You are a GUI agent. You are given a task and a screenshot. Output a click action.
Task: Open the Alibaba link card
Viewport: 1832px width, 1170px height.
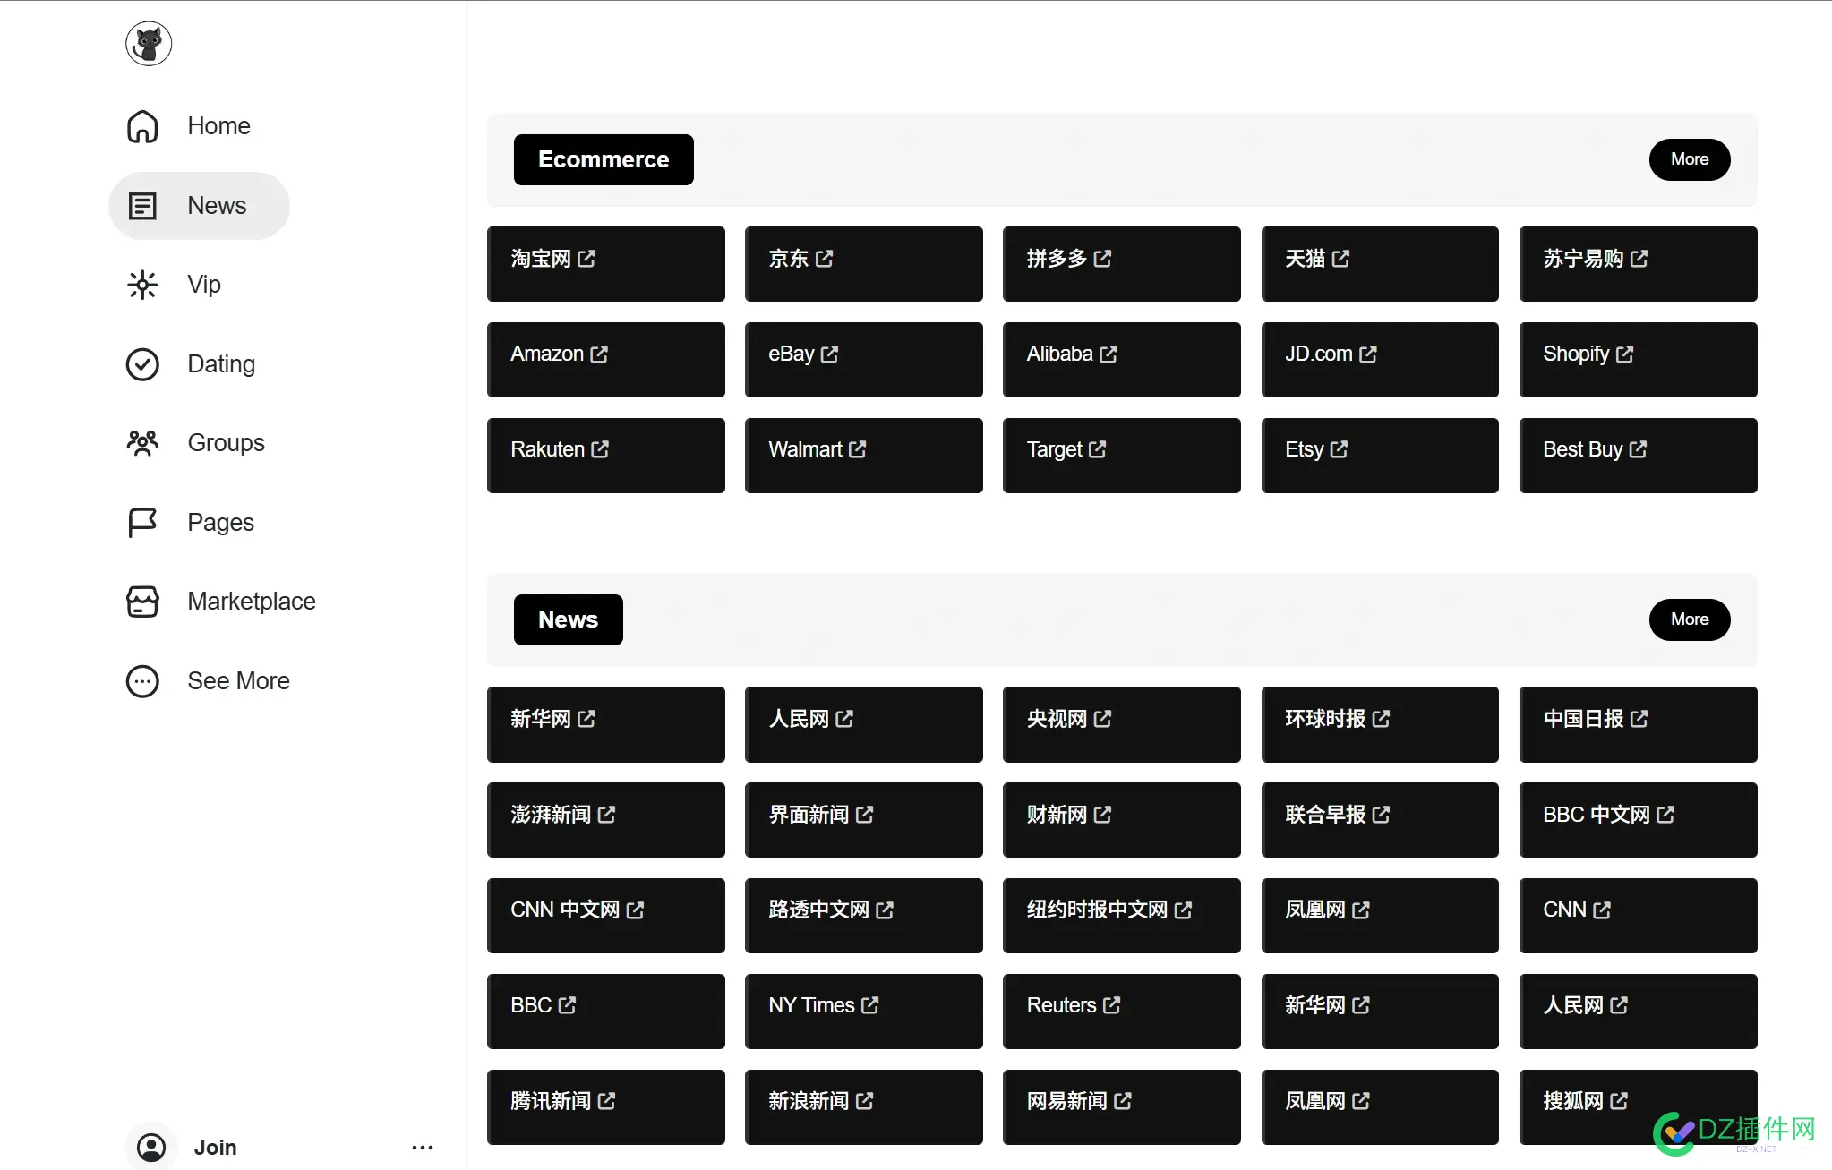[x=1122, y=360]
